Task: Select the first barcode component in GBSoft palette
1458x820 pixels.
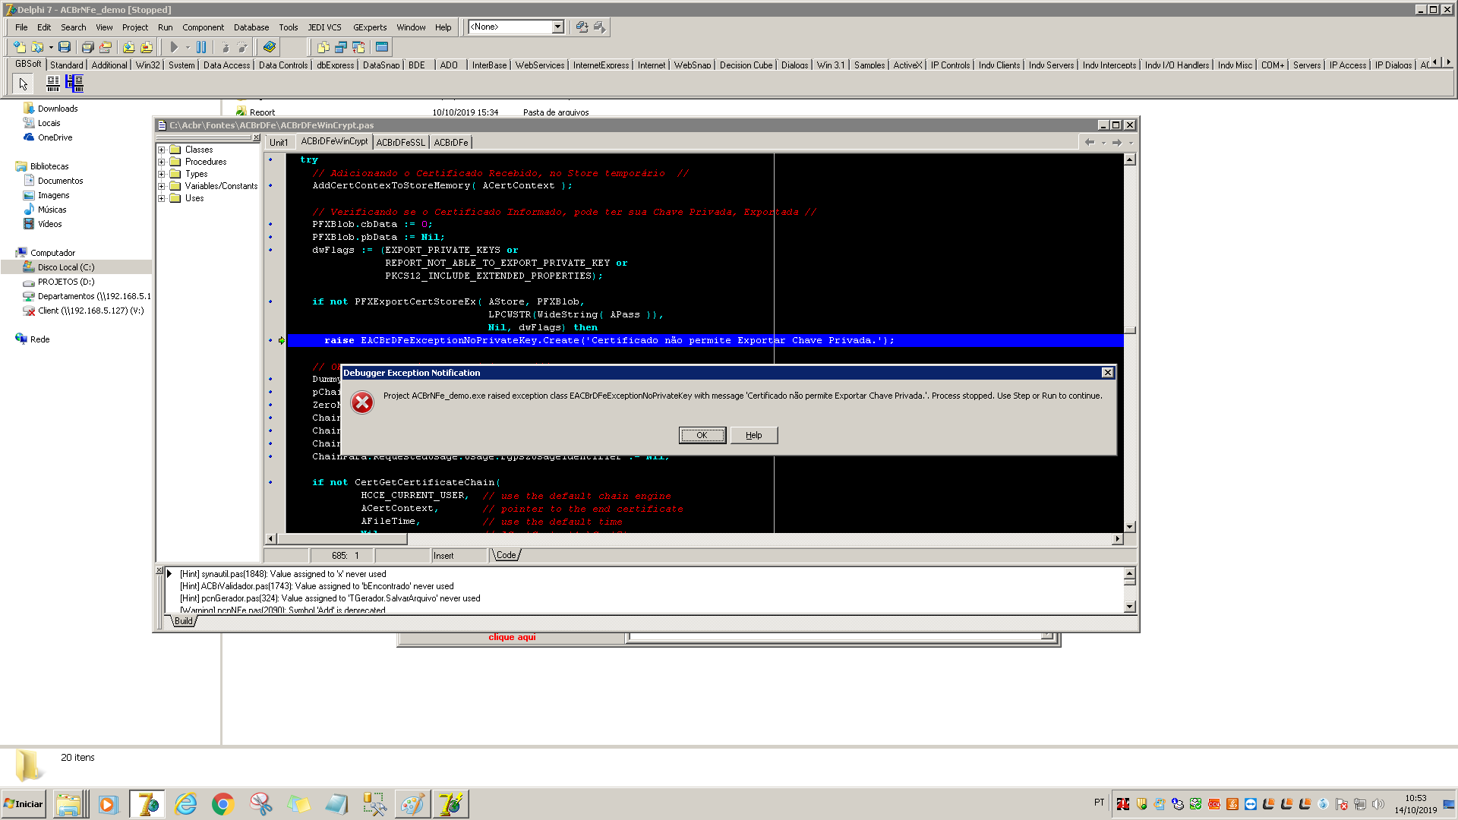Action: [x=53, y=84]
